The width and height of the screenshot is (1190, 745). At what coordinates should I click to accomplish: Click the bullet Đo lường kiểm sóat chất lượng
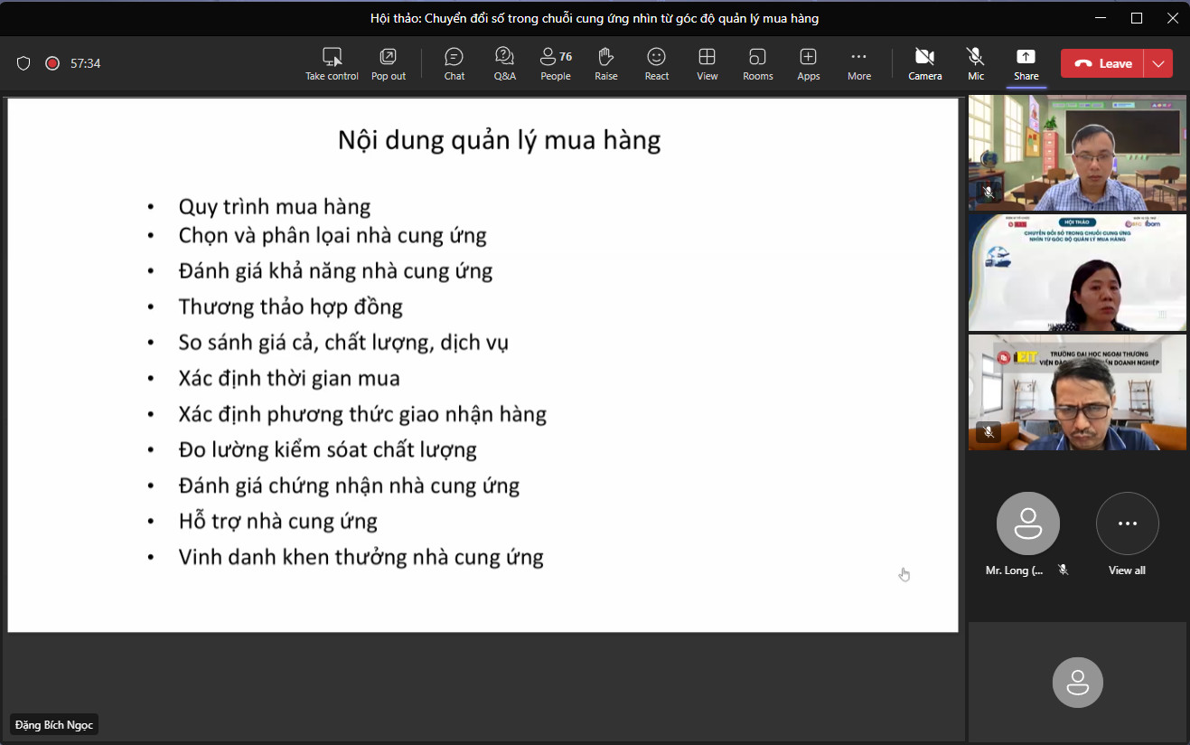click(327, 449)
